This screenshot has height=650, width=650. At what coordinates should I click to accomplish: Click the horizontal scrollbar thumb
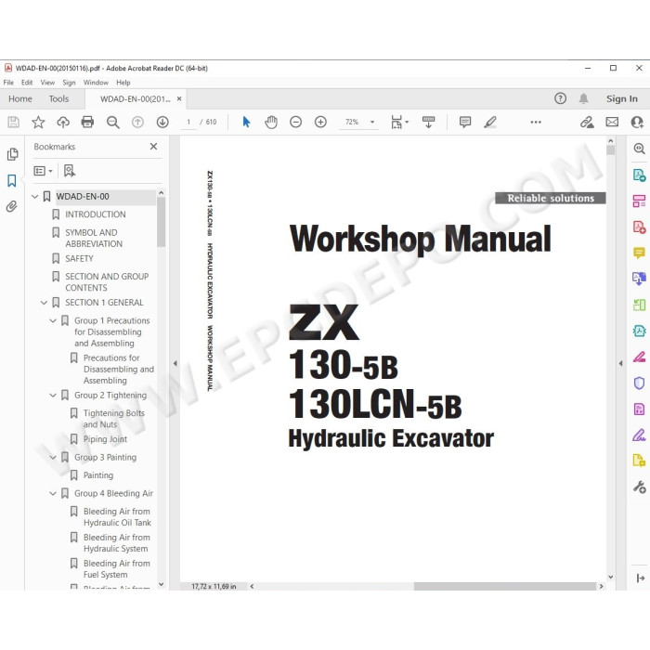(504, 586)
